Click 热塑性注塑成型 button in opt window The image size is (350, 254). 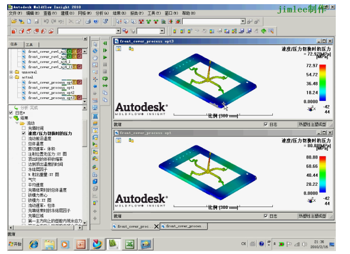pyautogui.click(x=312, y=216)
